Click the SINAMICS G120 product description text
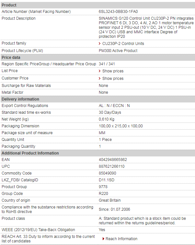Viewport: 195px width, 245px height. 146,27
